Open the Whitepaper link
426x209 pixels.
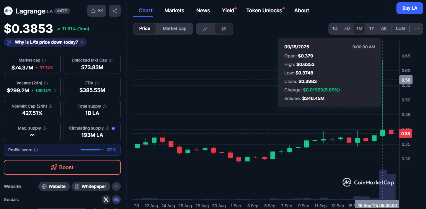91,186
